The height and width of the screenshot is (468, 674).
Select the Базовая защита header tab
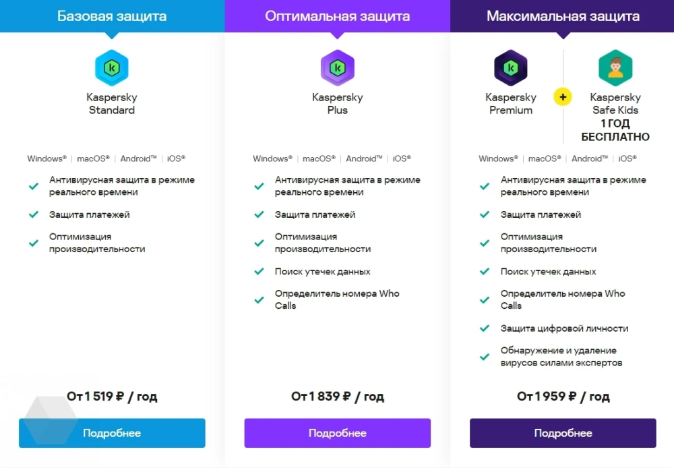pos(112,16)
